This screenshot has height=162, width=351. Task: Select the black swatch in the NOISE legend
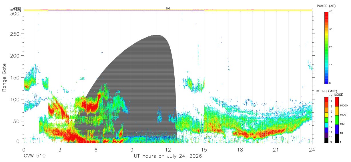[337, 138]
